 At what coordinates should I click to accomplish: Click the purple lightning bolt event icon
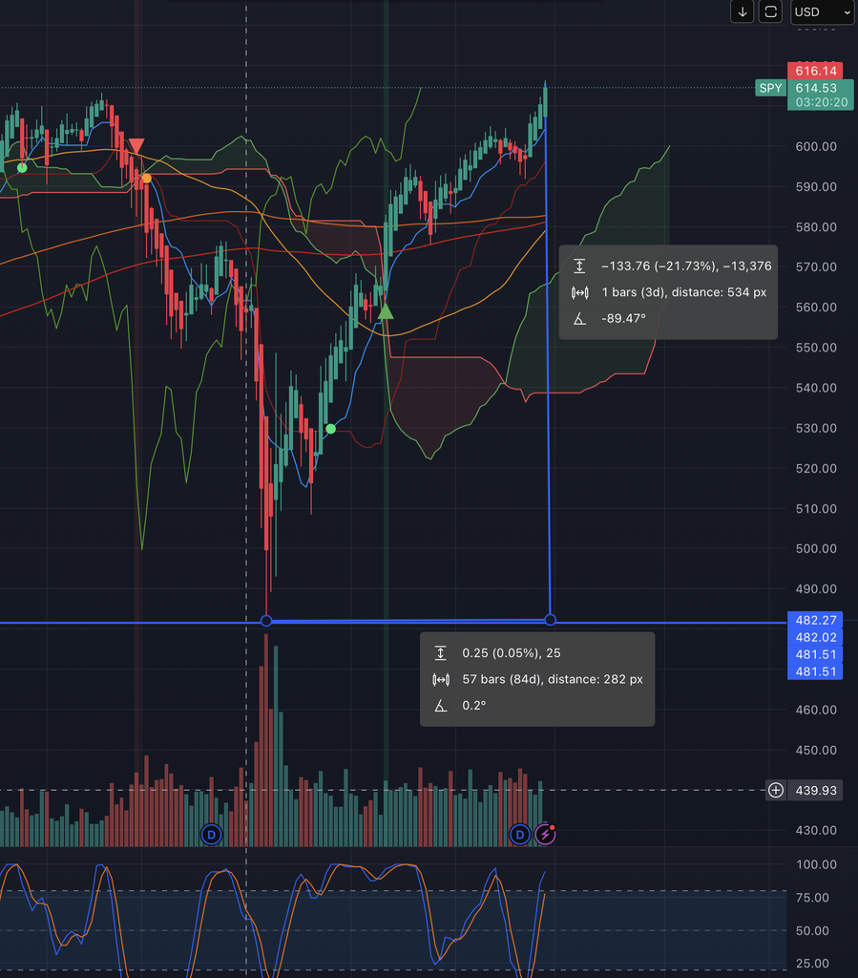pos(545,835)
